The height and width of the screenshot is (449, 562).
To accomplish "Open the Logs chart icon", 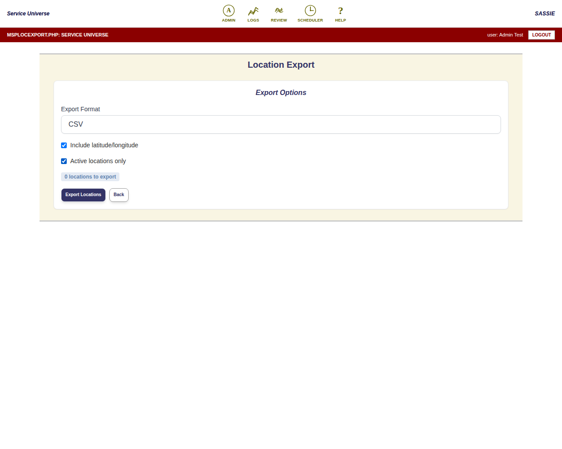I will pos(253,11).
